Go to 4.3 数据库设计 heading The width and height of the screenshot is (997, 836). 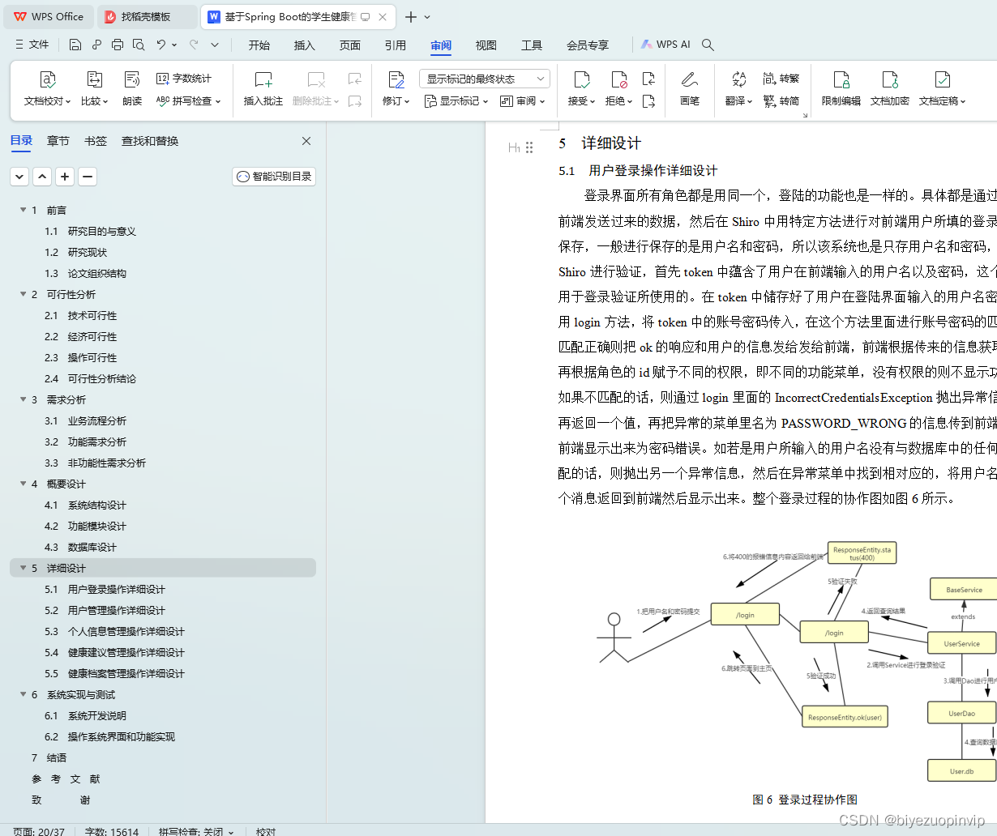pos(80,547)
